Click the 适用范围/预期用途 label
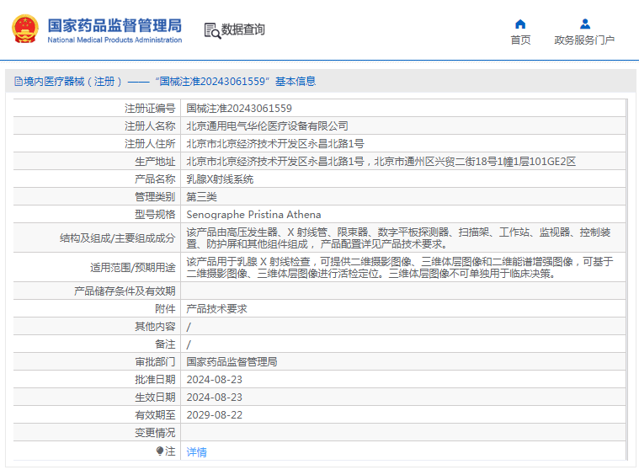The height and width of the screenshot is (475, 639). pyautogui.click(x=132, y=268)
